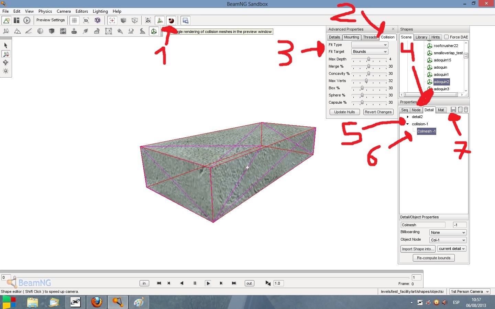Open the Mesh Road Editor icon
Image resolution: width=495 pixels, height=309 pixels.
[x=97, y=31]
